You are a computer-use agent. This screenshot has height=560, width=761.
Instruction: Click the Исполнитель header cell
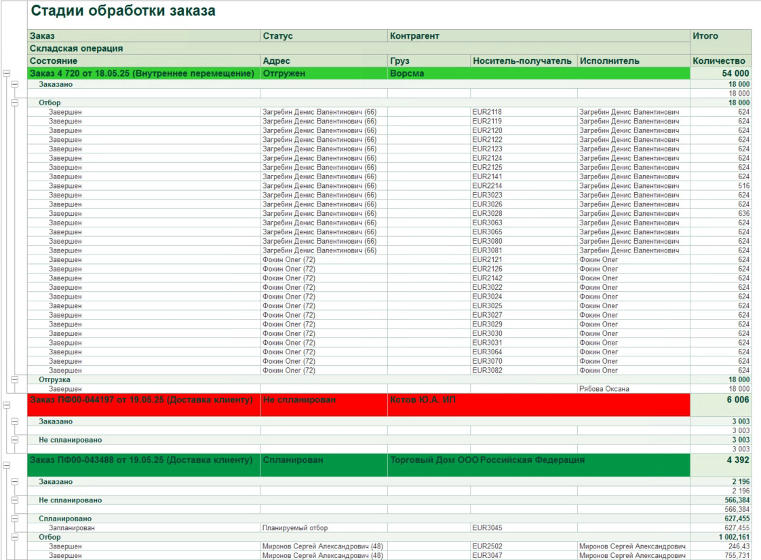[x=634, y=60]
